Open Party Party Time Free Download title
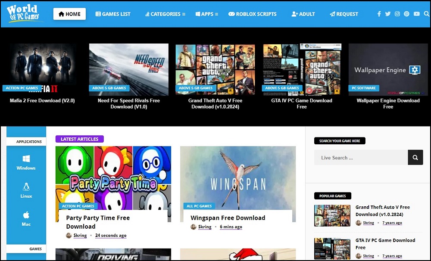 98,222
